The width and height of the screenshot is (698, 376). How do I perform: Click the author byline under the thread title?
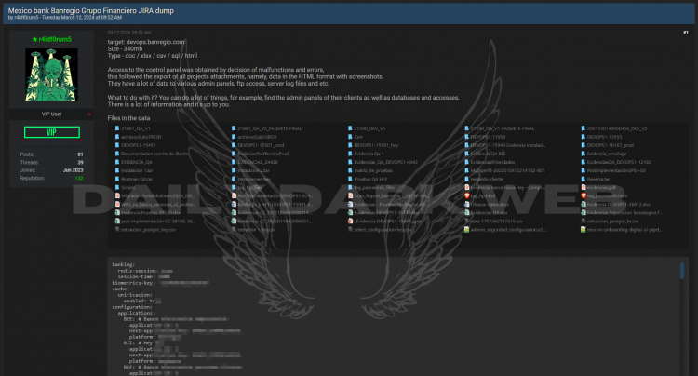pos(65,18)
